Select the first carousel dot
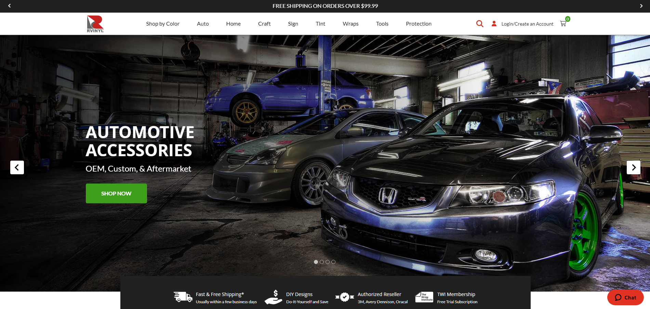The image size is (650, 309). (x=316, y=262)
